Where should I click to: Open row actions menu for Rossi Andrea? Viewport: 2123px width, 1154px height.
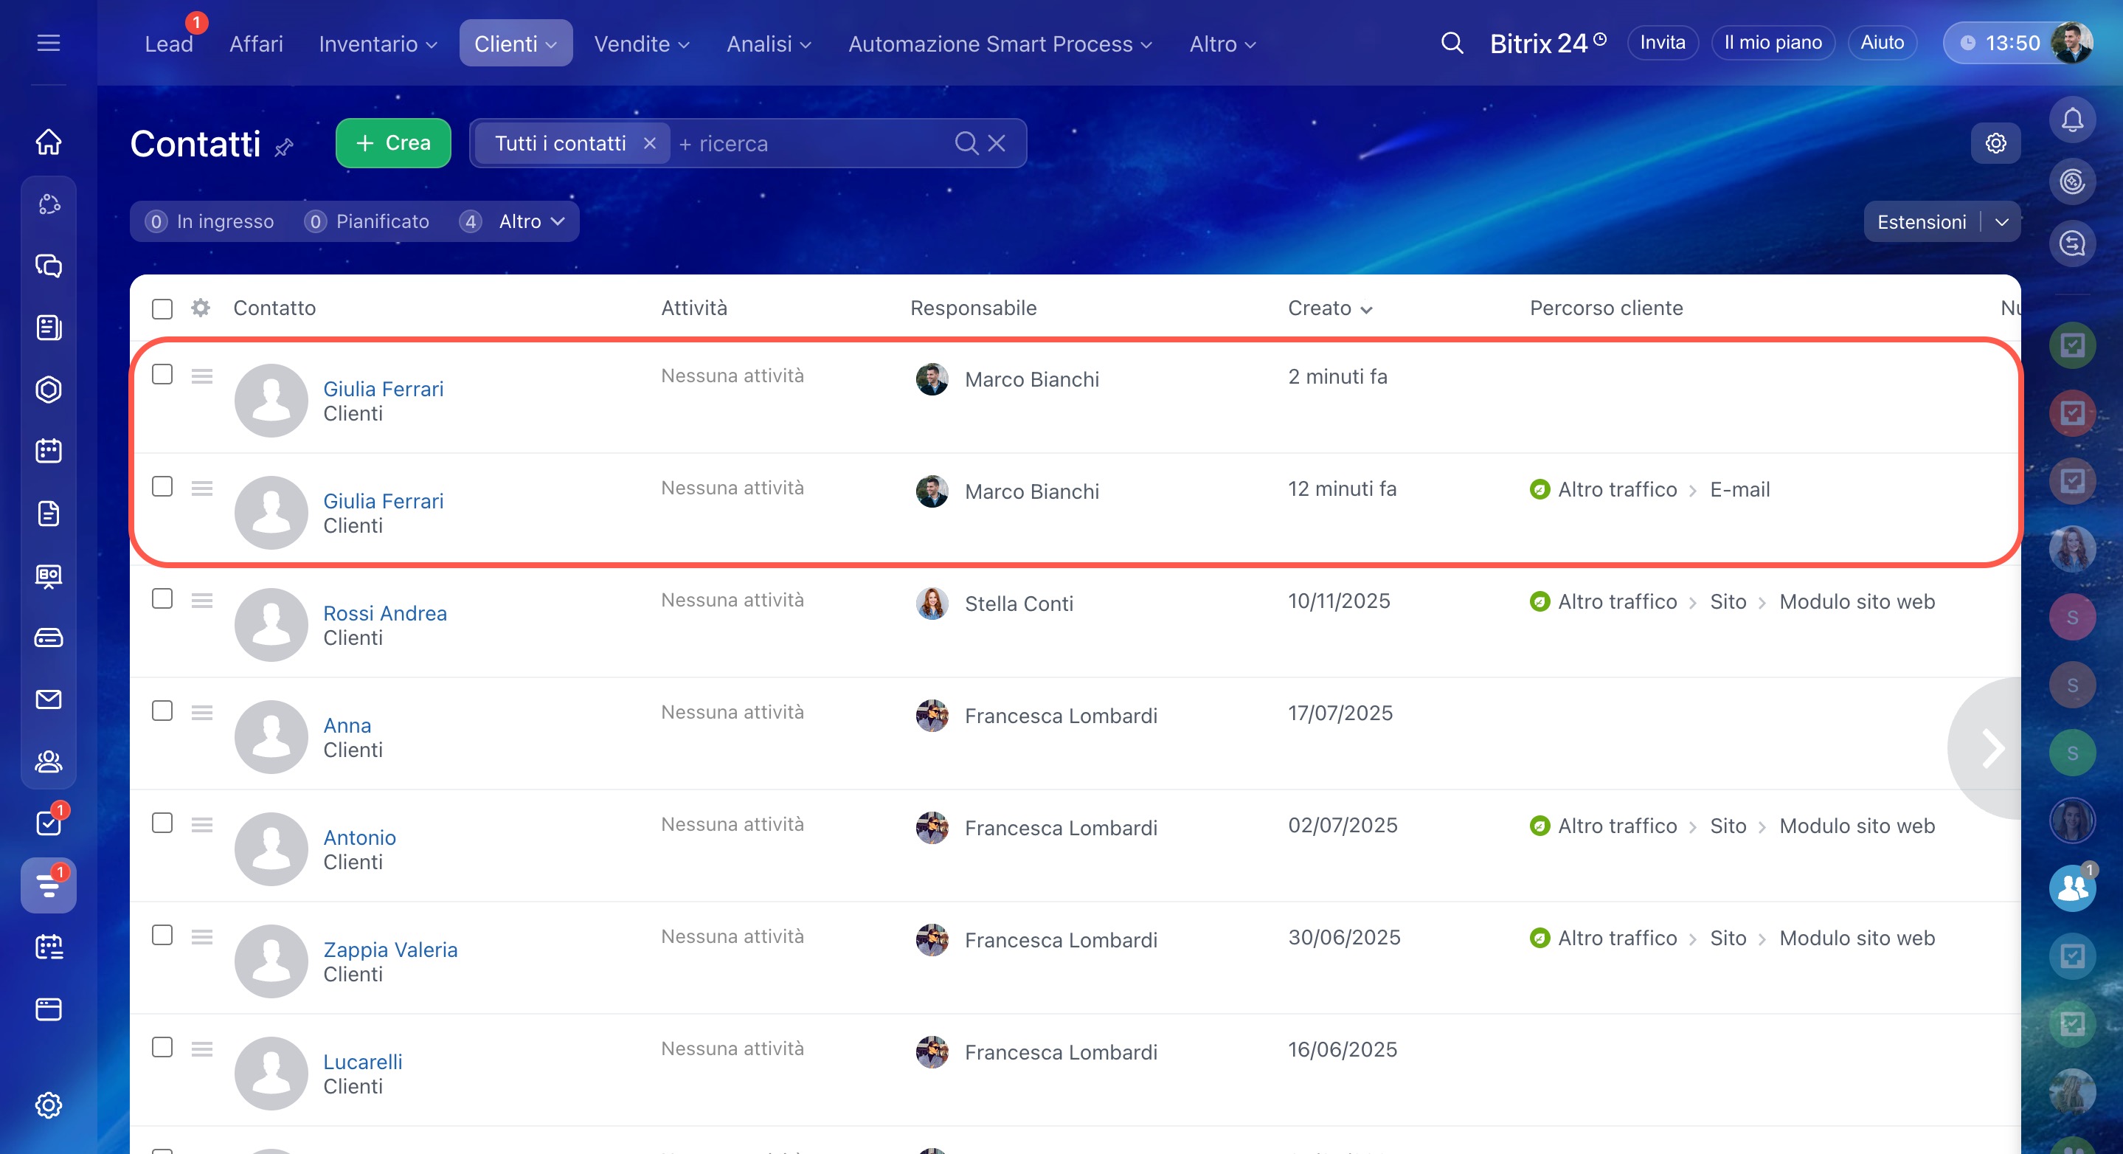coord(202,600)
